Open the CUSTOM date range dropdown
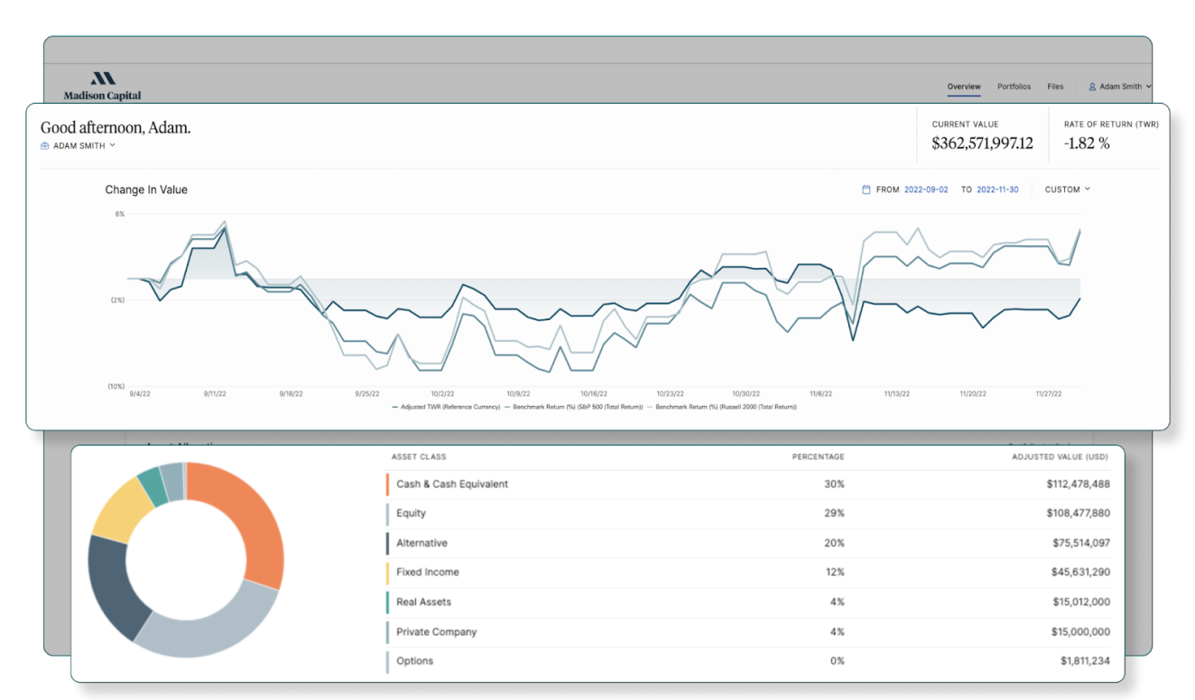 (1067, 189)
